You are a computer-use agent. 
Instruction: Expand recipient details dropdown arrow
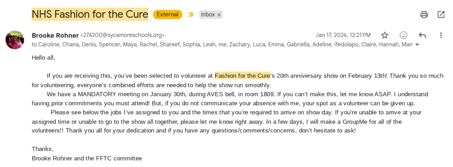pos(417,44)
